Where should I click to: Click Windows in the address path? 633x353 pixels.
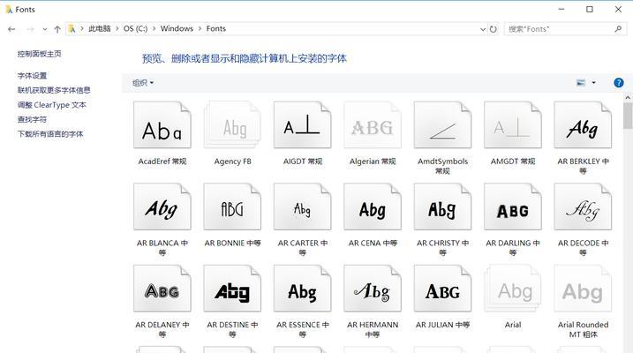pos(177,28)
